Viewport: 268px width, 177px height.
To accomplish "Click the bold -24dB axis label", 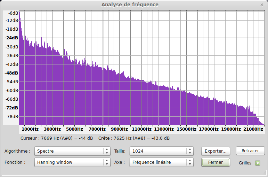I will click(x=11, y=38).
